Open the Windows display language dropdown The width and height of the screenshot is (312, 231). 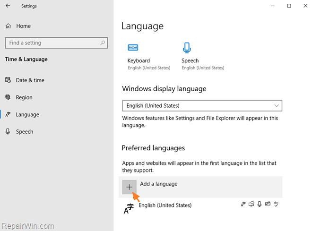(x=202, y=105)
